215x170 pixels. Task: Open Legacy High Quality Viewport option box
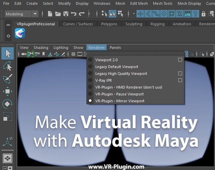[180, 73]
